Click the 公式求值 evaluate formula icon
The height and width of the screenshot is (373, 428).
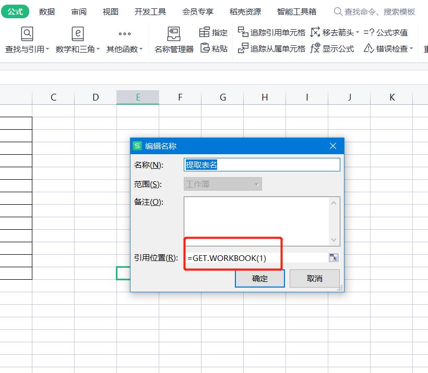(386, 31)
